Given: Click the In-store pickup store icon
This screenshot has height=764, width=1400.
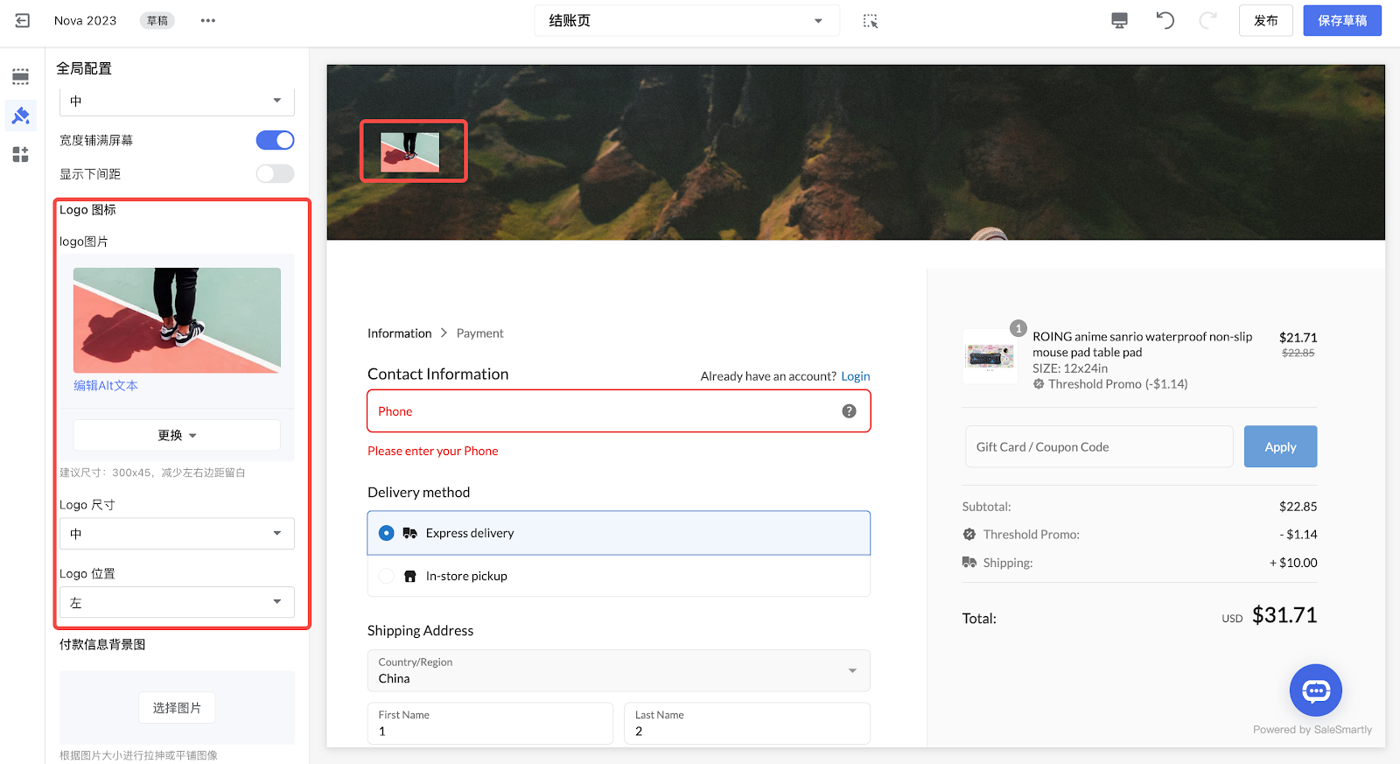Looking at the screenshot, I should pyautogui.click(x=409, y=576).
